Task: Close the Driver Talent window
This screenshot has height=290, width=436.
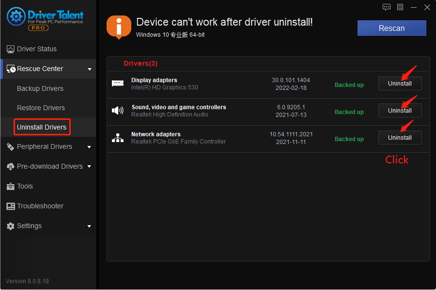Action: click(427, 7)
